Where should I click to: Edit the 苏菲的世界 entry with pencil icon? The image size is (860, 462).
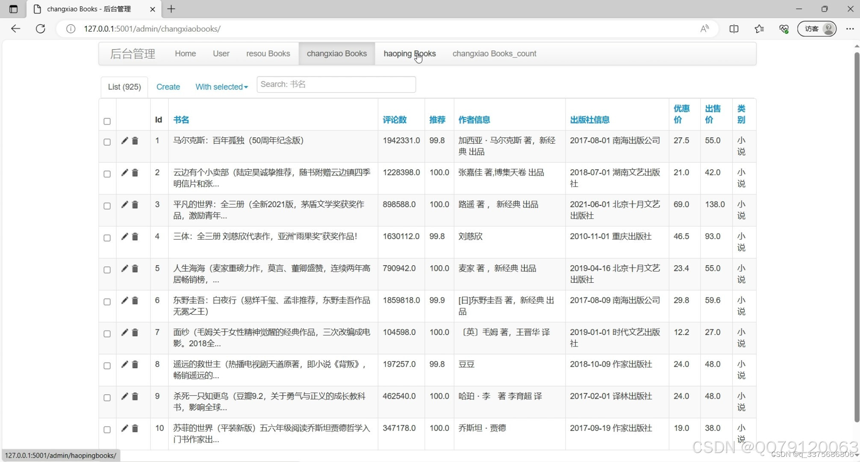(124, 428)
